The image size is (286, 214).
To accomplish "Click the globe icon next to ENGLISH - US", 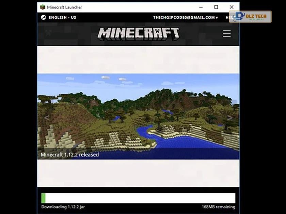I will [43, 17].
